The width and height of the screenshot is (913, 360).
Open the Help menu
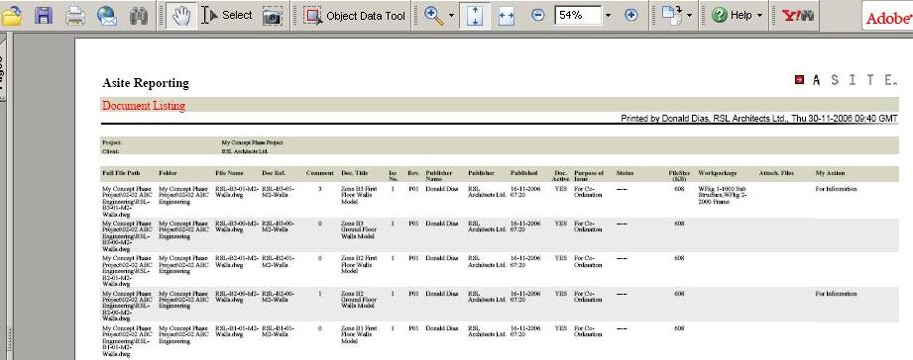738,16
